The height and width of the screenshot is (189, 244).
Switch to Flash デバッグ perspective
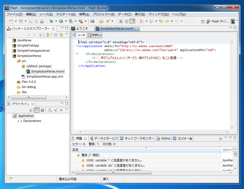pyautogui.click(x=218, y=21)
